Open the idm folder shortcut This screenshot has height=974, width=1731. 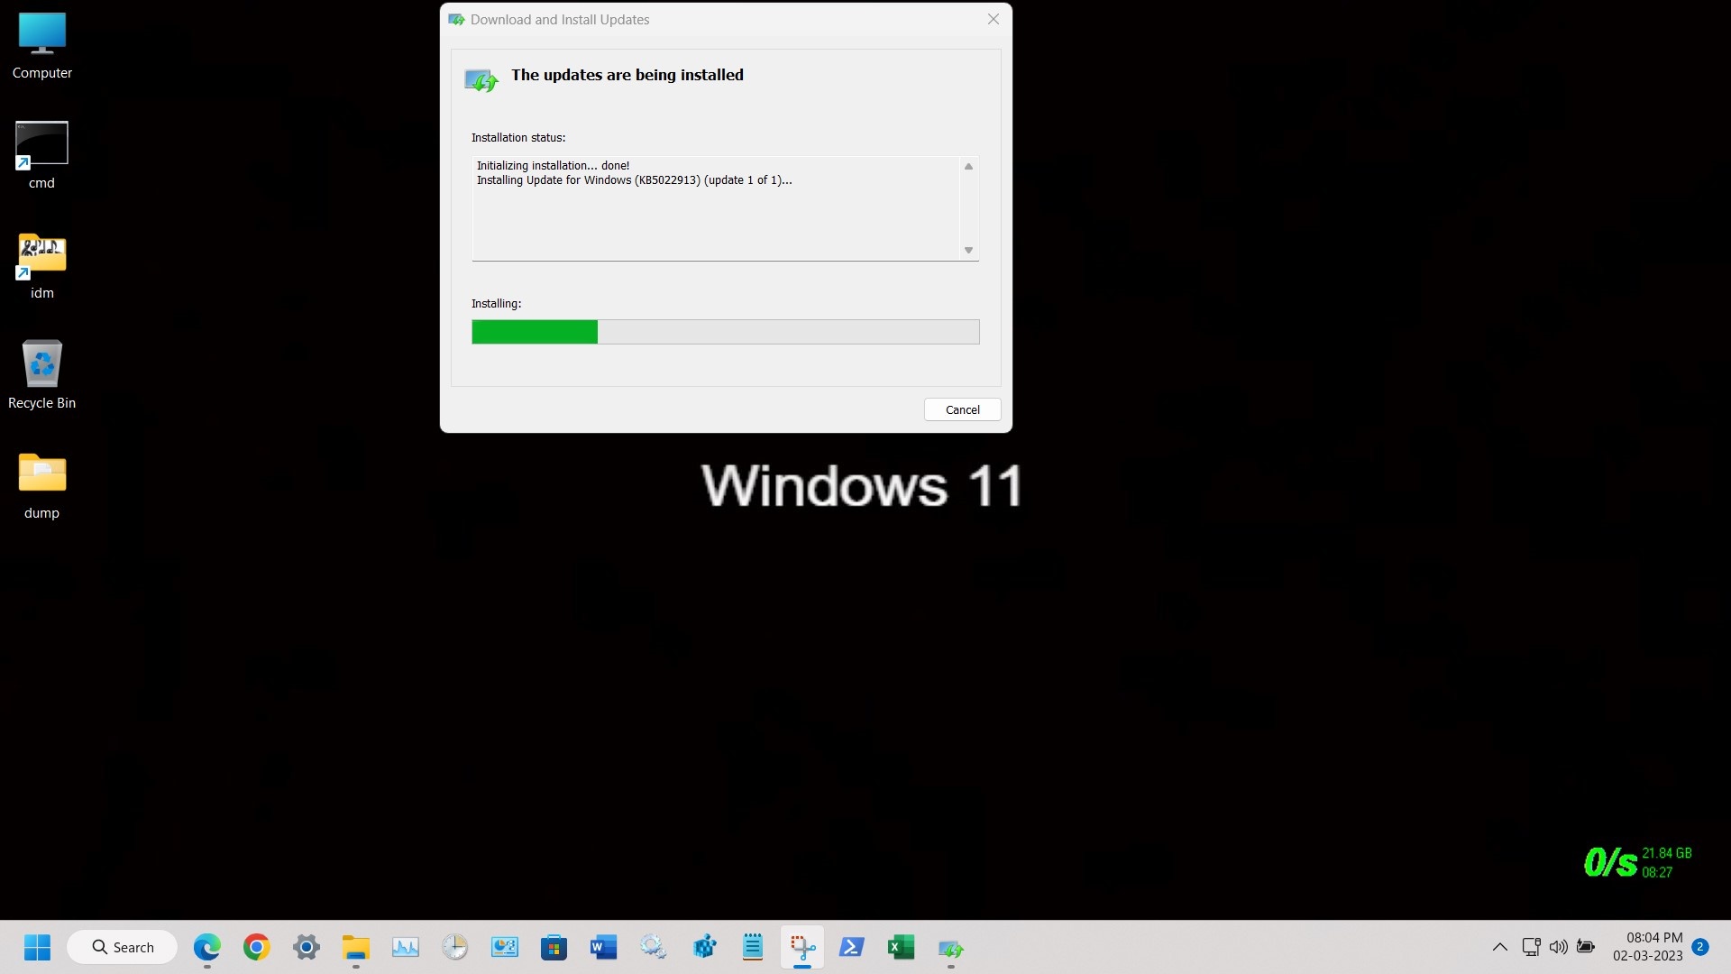[41, 266]
